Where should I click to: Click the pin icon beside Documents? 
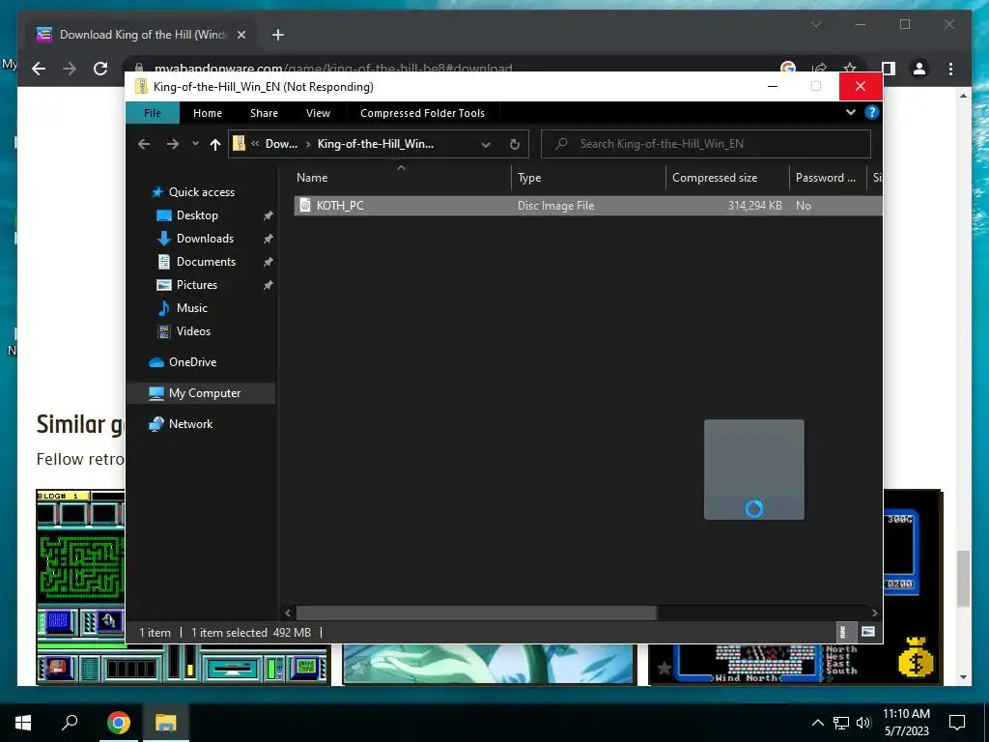tap(268, 262)
